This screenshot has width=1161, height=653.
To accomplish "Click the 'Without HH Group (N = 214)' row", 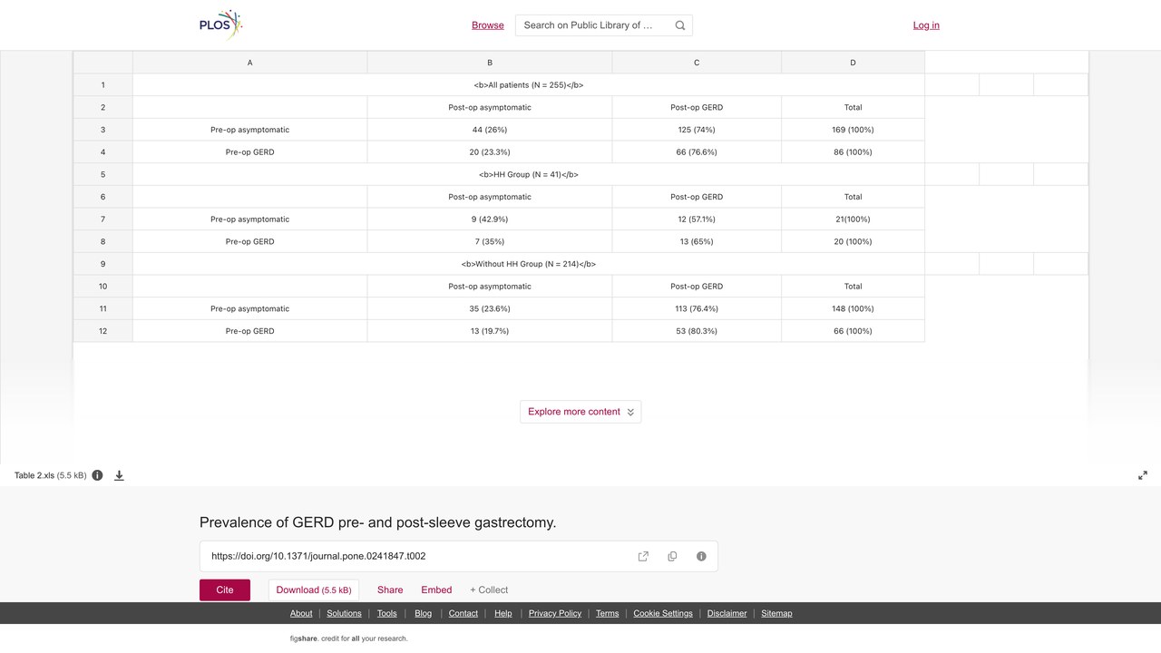I will (x=529, y=264).
